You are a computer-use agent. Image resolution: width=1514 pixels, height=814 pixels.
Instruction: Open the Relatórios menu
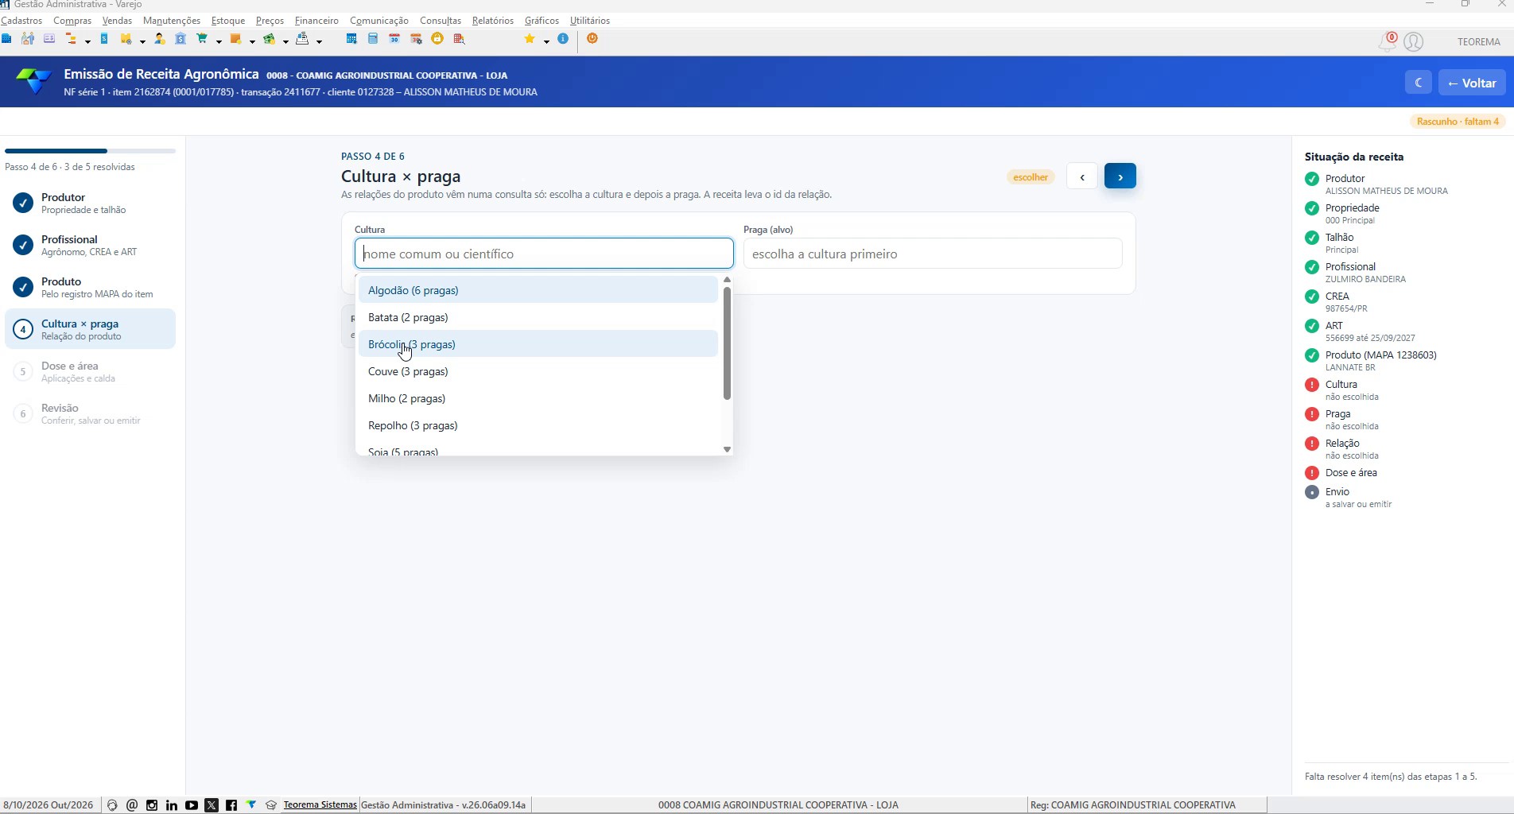pyautogui.click(x=493, y=21)
